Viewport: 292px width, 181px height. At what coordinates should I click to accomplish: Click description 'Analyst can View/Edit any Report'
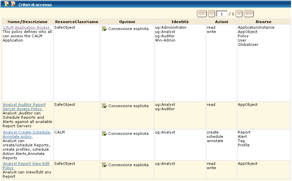[x=27, y=174]
